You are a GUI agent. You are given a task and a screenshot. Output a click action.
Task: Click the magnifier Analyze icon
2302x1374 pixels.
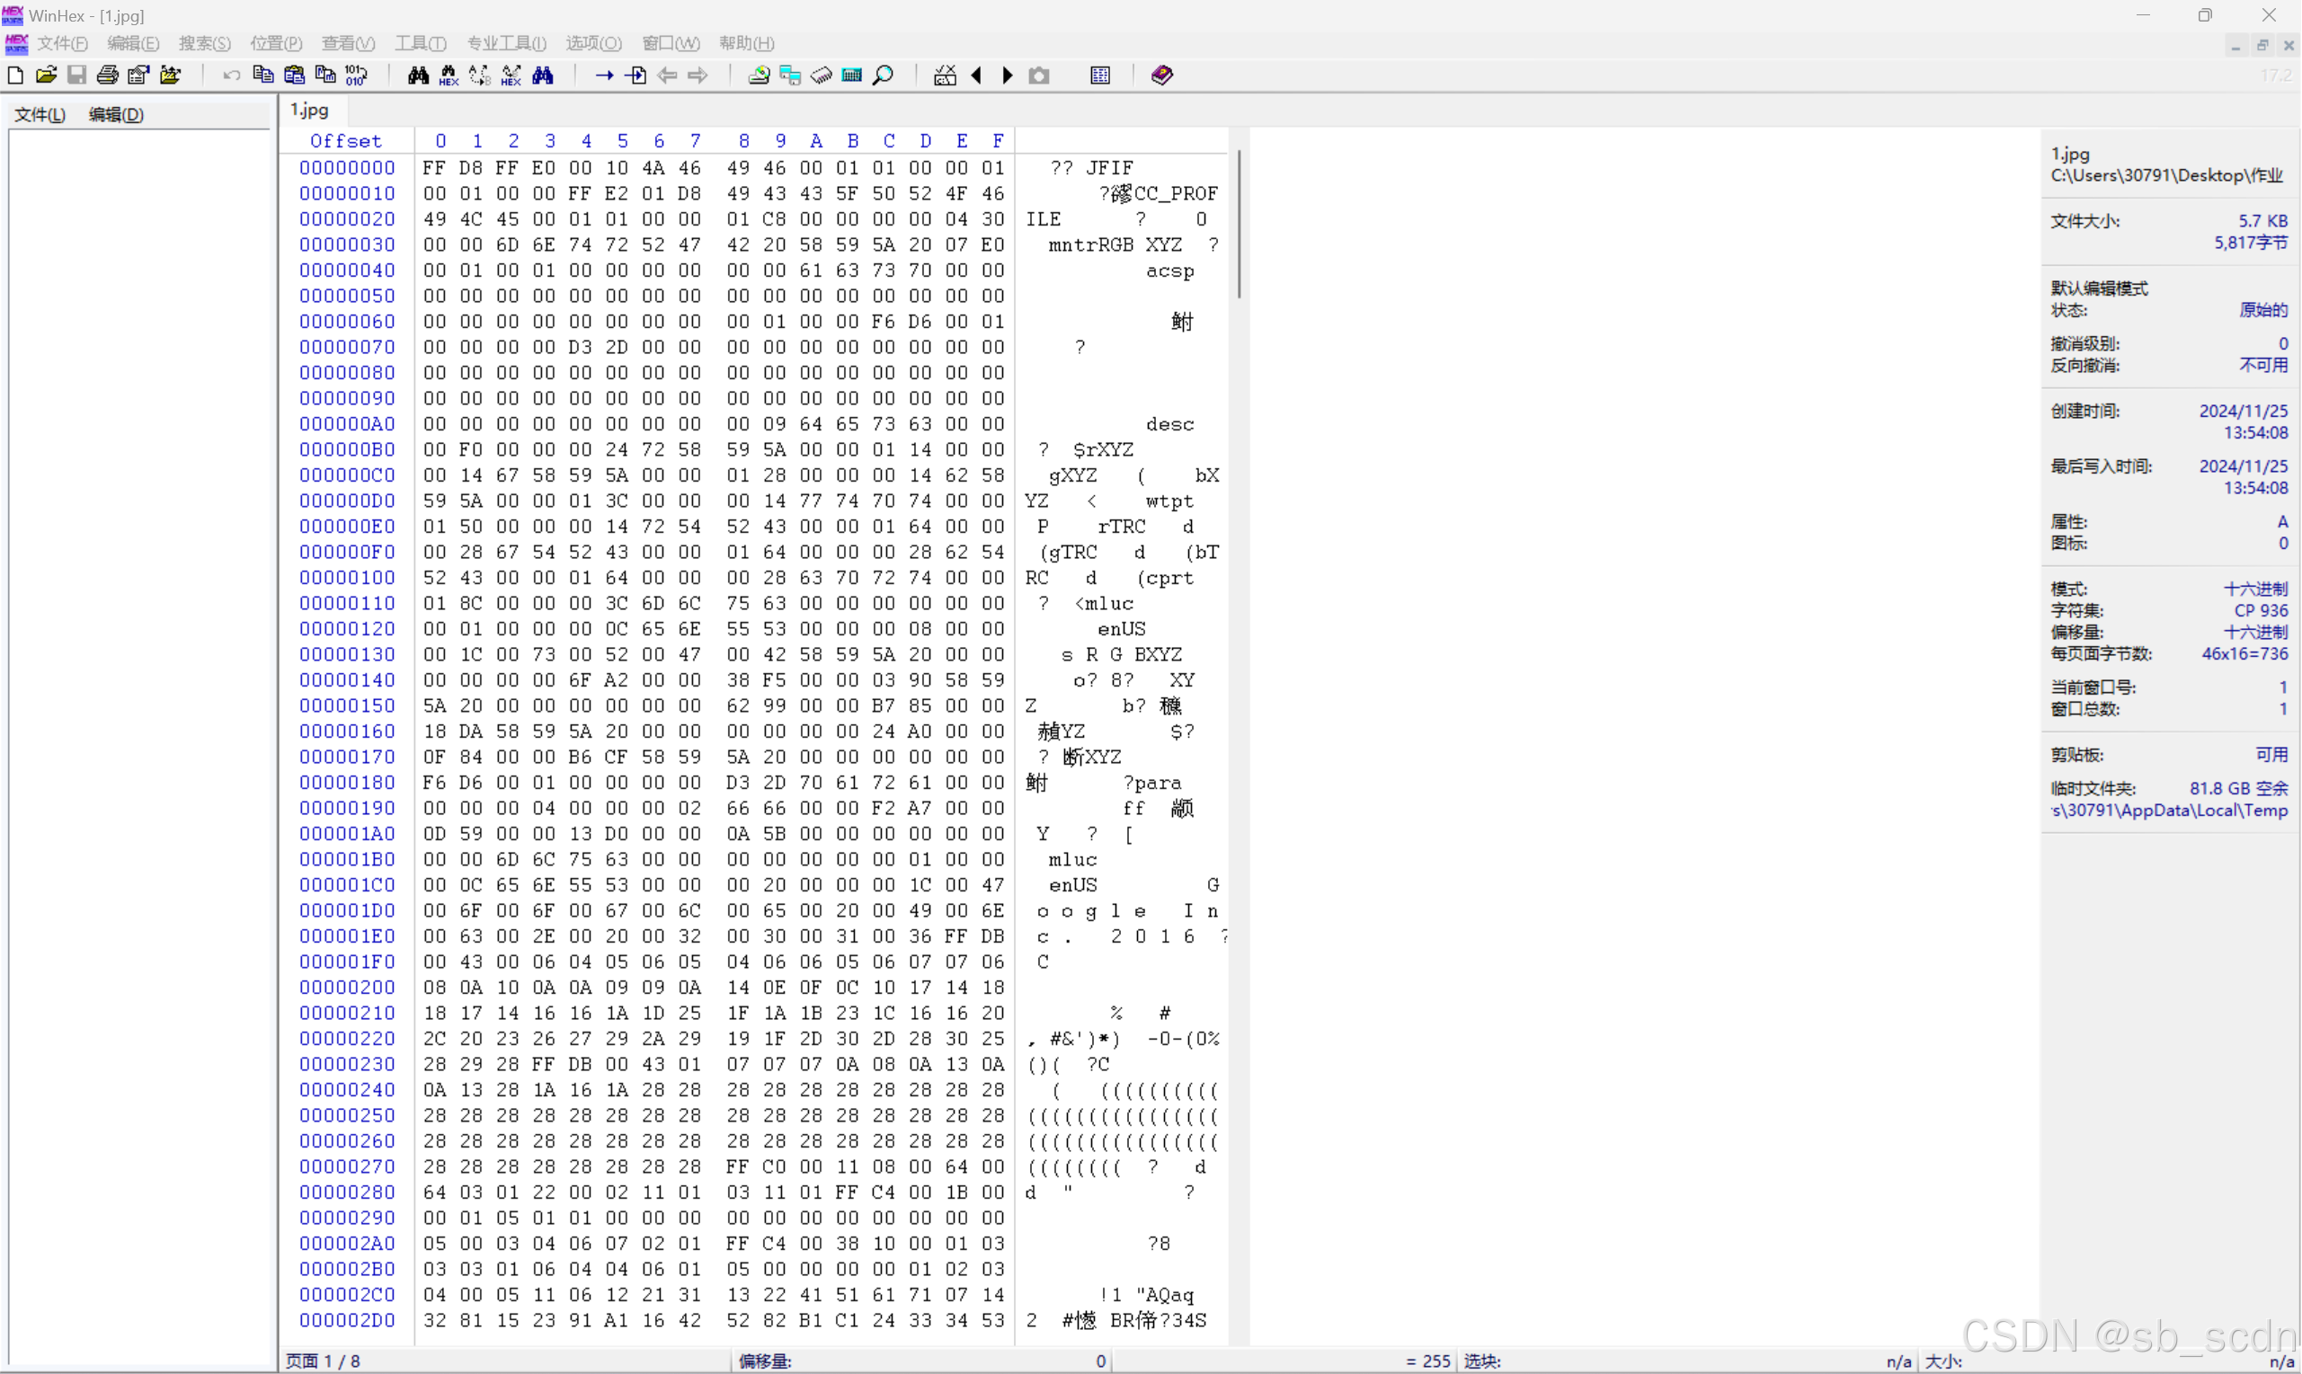[884, 75]
